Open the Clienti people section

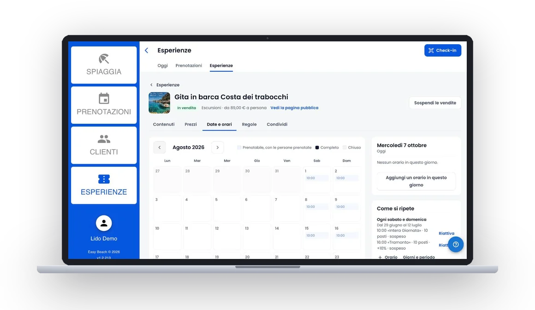pos(104,145)
